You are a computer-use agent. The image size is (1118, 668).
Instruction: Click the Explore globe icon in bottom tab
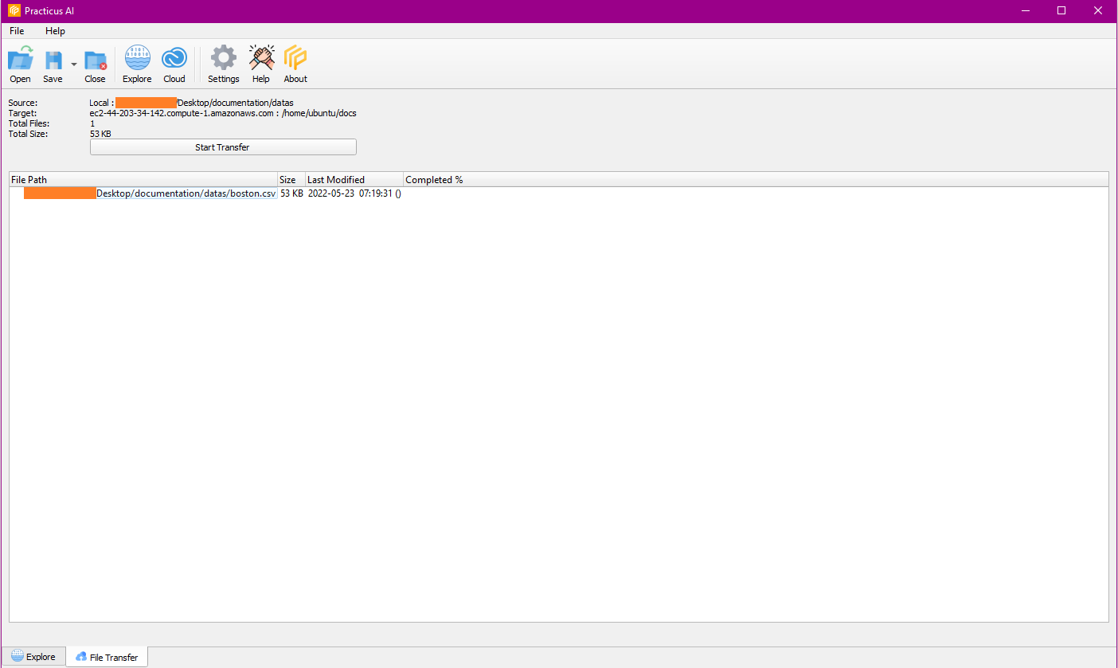pyautogui.click(x=18, y=656)
